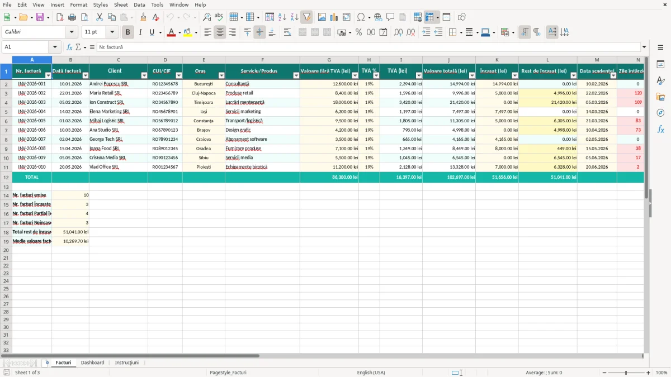Activate Clone Formatting paintbrush
The width and height of the screenshot is (671, 377).
tap(144, 17)
